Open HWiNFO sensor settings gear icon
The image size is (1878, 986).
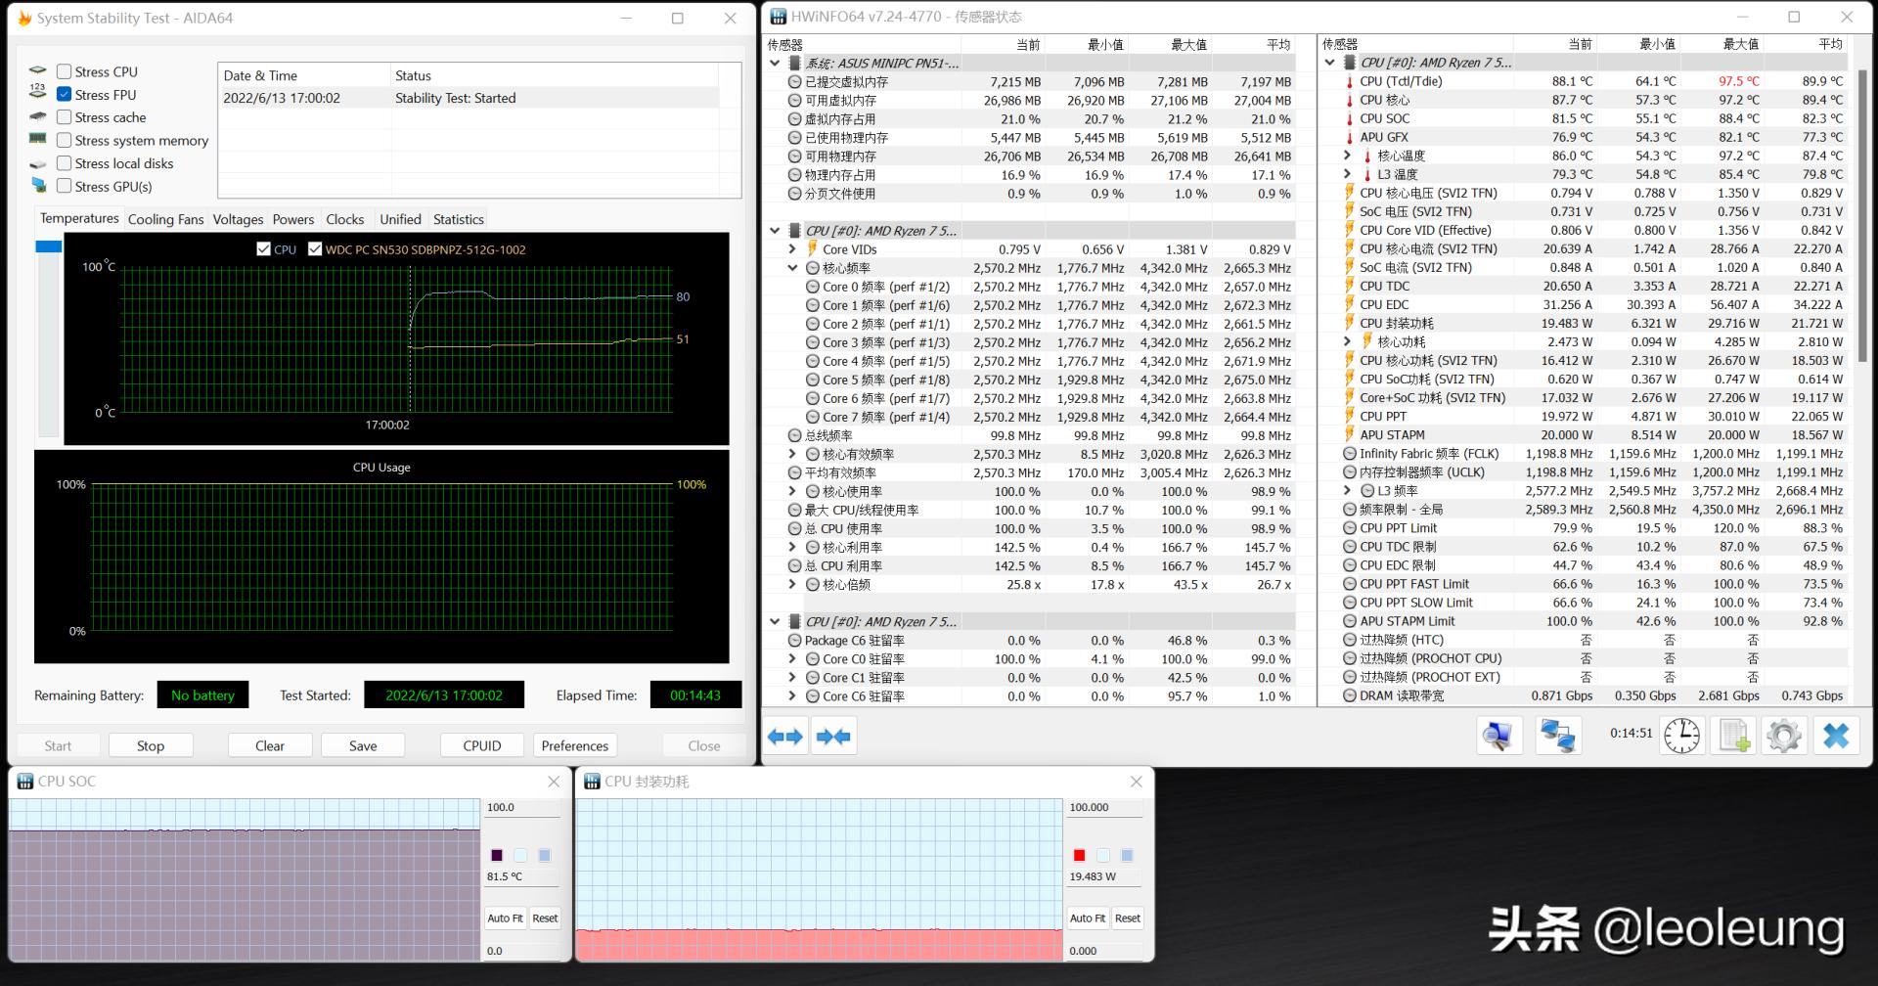(1784, 736)
